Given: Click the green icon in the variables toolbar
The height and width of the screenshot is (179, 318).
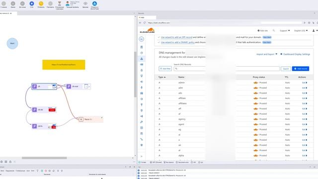Looking at the screenshot, I should pyautogui.click(x=42, y=171).
